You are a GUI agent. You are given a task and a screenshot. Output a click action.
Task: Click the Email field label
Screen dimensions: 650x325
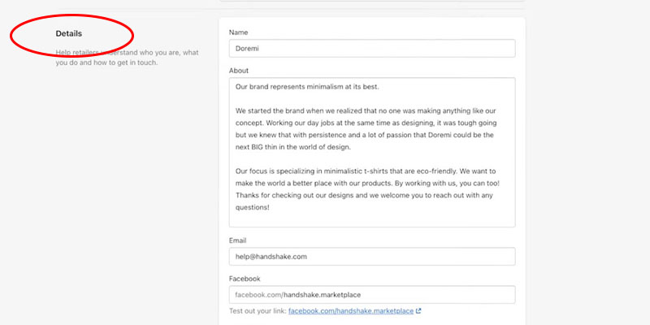[239, 240]
